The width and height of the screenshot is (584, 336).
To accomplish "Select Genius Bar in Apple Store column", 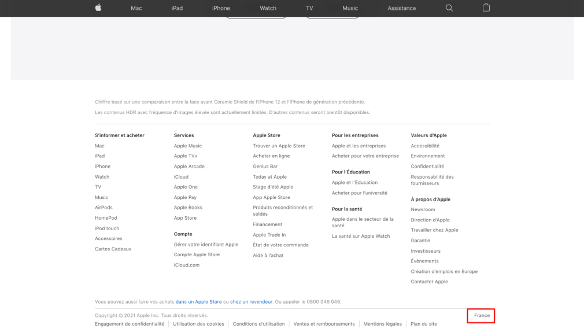I will (x=265, y=167).
